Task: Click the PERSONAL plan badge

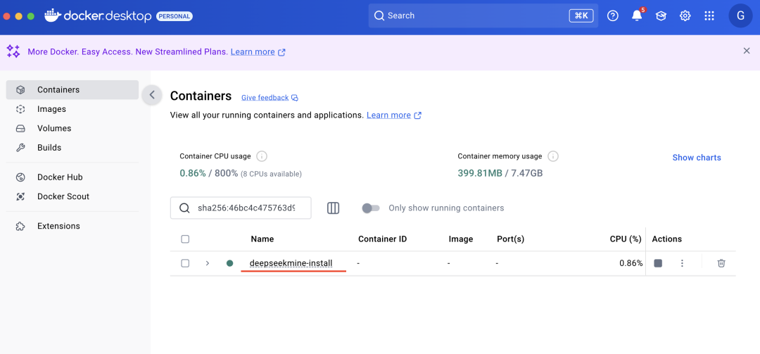Action: coord(175,16)
